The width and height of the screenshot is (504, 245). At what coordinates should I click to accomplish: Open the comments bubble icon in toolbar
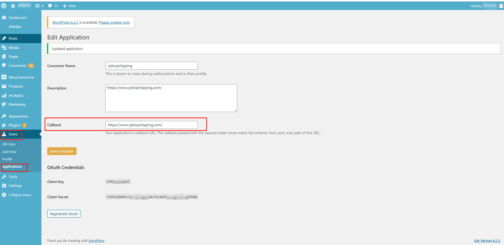50,6
